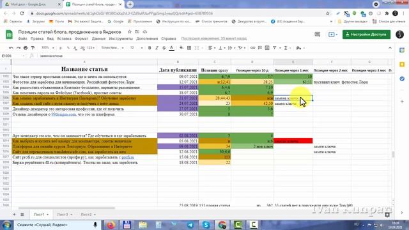This screenshot has width=409, height=230.
Task: Open the 123 number format dropdown
Action: point(91,48)
